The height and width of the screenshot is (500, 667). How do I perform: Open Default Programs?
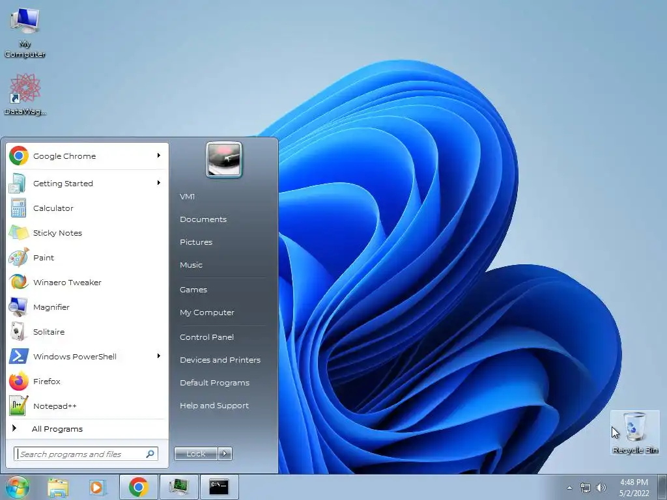point(215,383)
